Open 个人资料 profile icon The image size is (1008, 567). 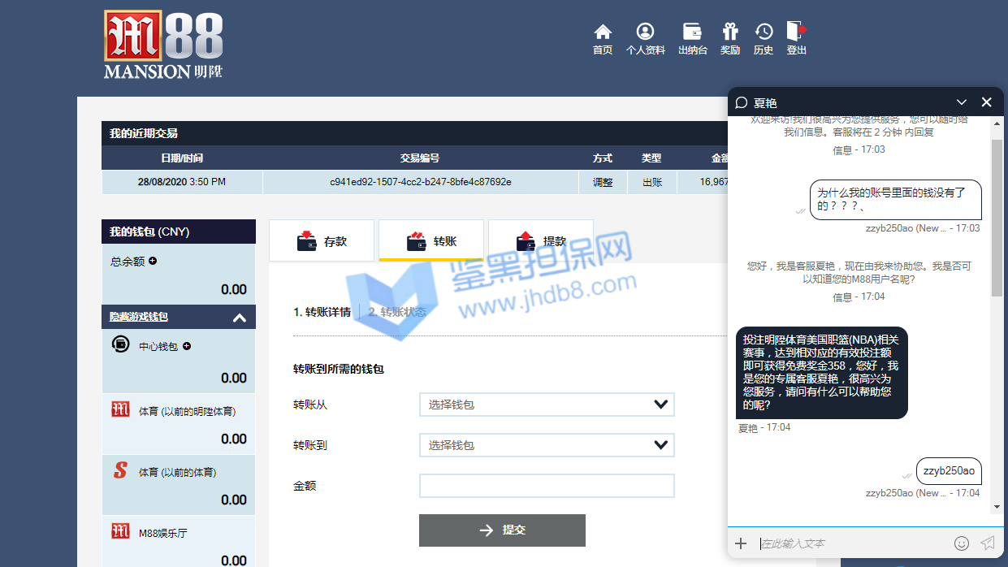pos(645,32)
